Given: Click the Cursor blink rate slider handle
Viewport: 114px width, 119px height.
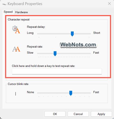Looking at the screenshot, I should point(71,93).
